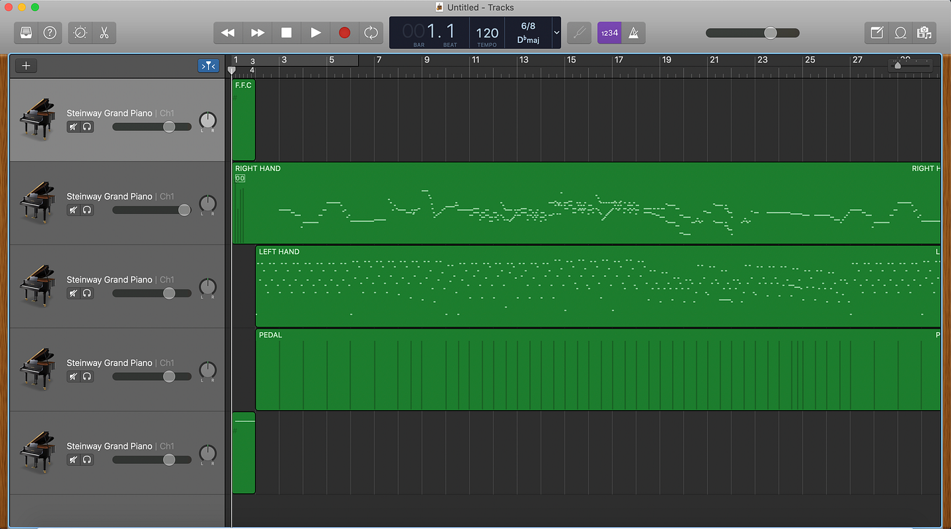Select the Steinway Grand Piano track with the LEFT HAND region

pos(118,286)
